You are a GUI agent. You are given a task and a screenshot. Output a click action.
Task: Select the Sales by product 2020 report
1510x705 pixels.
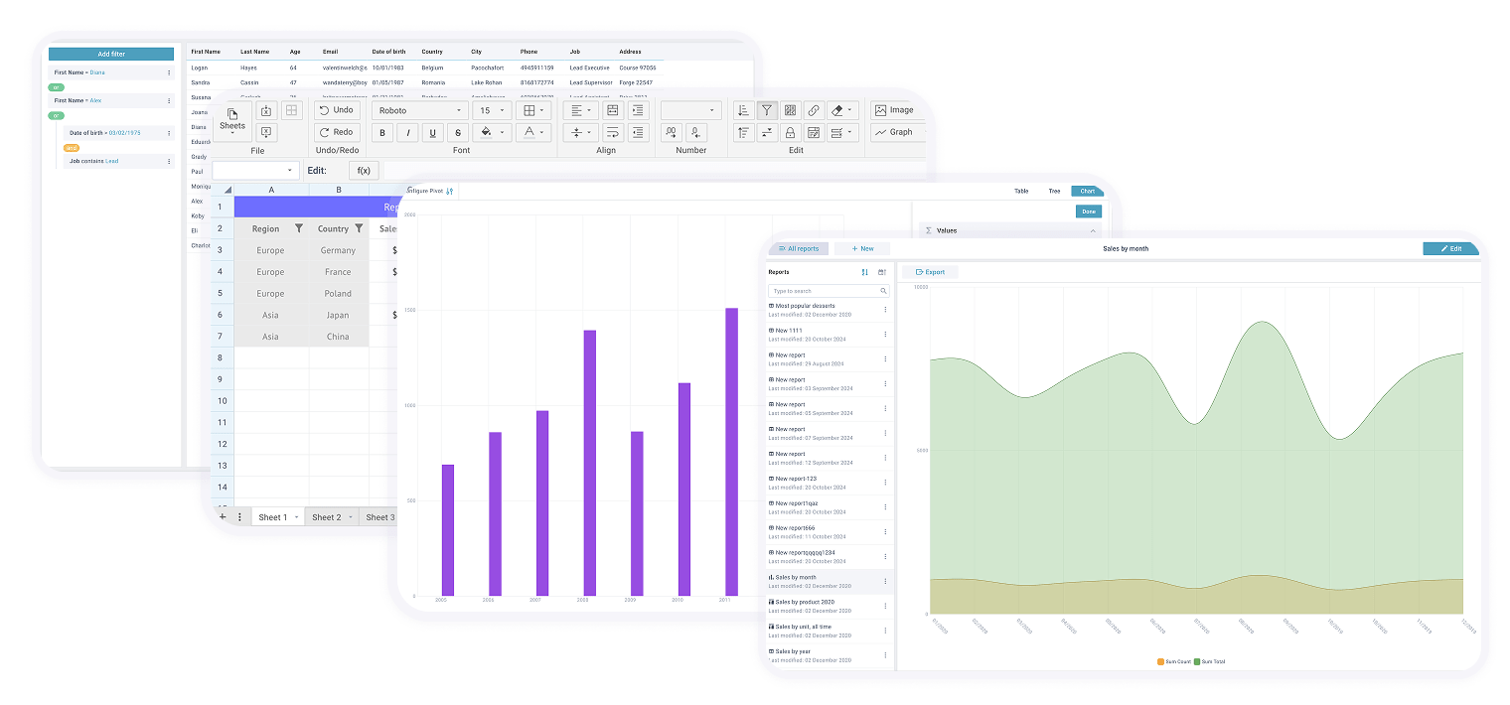click(x=830, y=607)
